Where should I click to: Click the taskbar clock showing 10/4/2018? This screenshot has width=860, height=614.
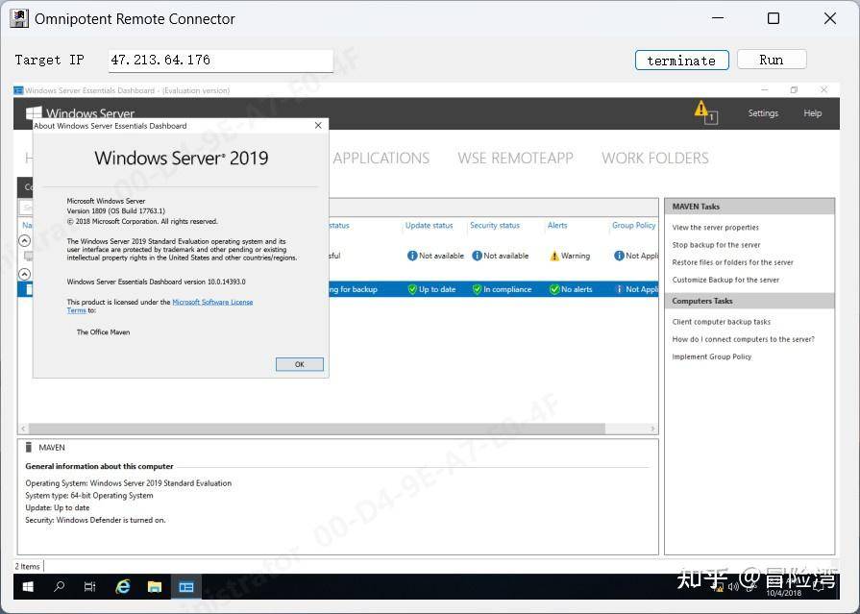(783, 593)
